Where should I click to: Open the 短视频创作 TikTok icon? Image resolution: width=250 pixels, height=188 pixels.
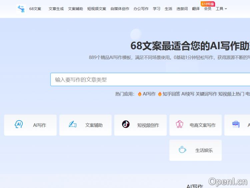(x=126, y=124)
